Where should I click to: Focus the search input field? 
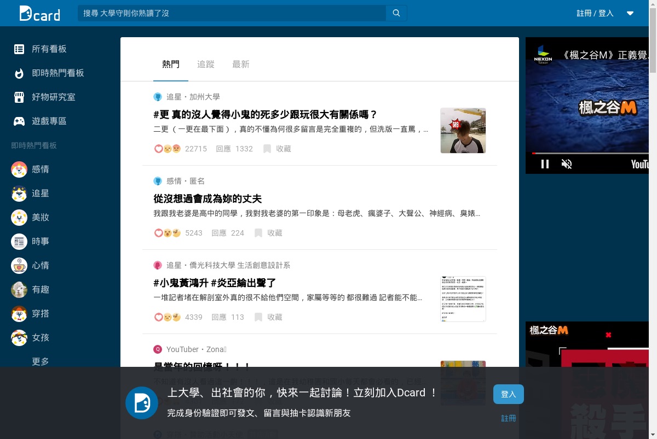232,13
